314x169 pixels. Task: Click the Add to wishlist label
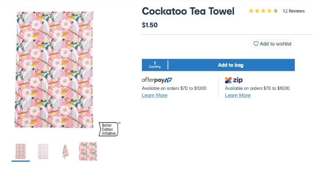coord(276,44)
